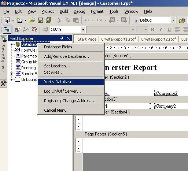This screenshot has height=171, width=188.
Task: Click the Find in Files binoculars icon
Action: click(182, 20)
